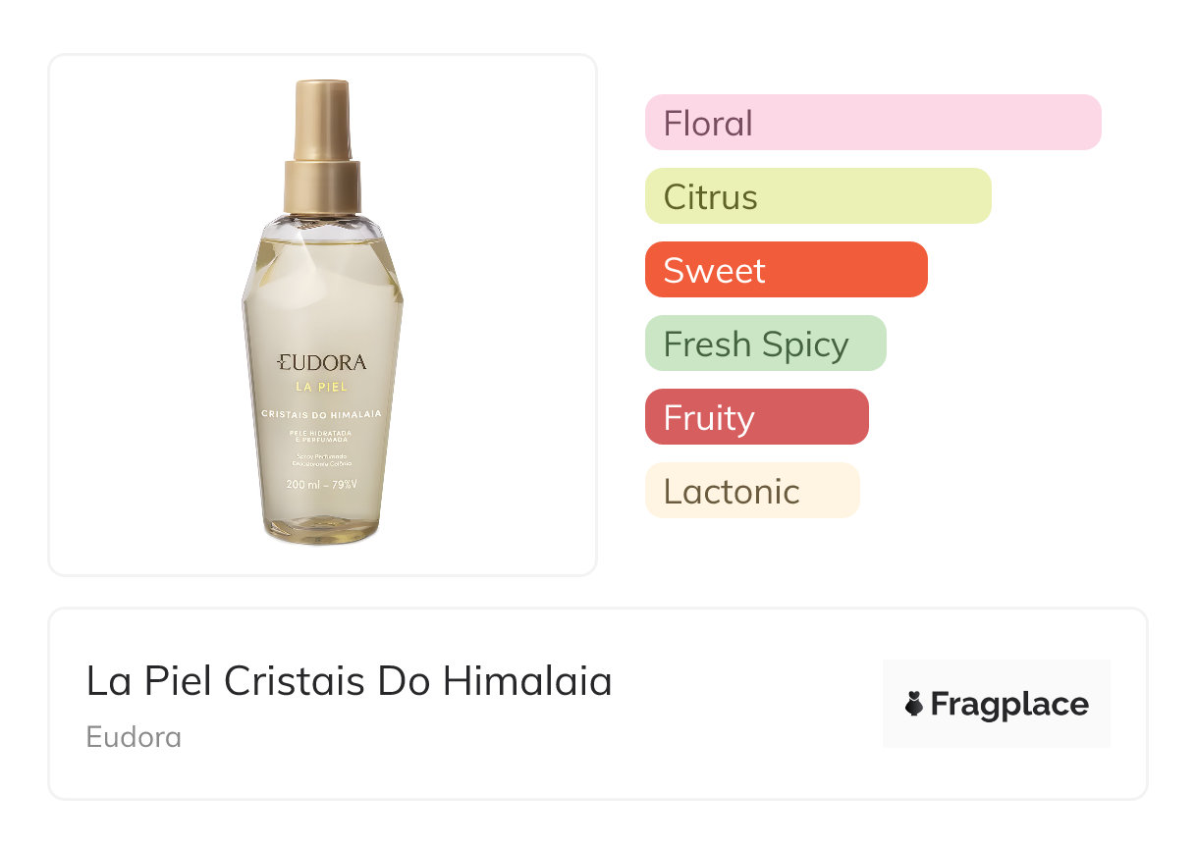Click Pele Hidratada e Perfumada text
1196x848 pixels.
pyautogui.click(x=322, y=436)
